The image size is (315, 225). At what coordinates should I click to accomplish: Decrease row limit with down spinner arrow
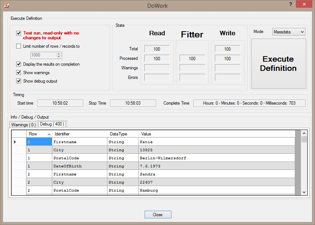tap(59, 57)
